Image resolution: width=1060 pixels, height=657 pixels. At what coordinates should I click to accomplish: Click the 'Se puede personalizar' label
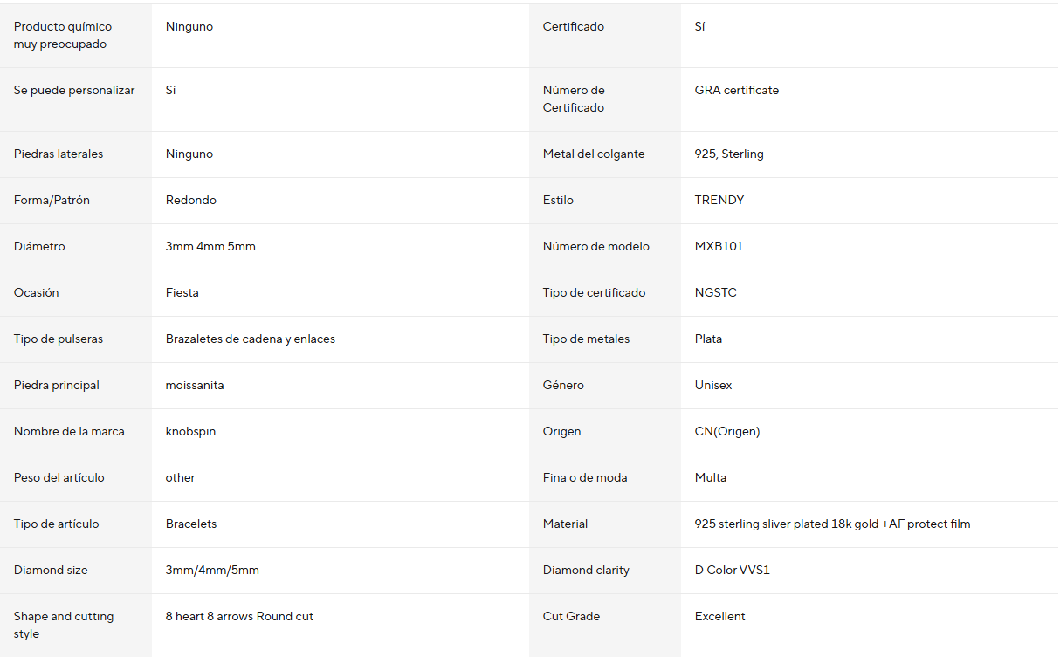pos(74,90)
